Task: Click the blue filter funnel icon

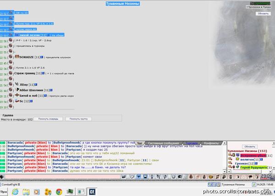Action: (138, 177)
